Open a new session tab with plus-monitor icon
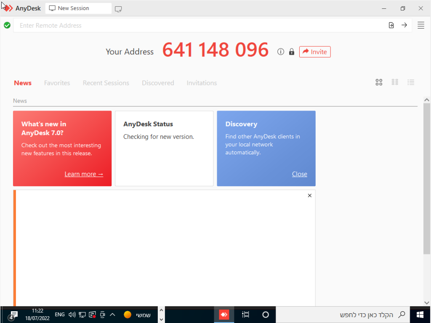This screenshot has height=323, width=431. pos(118,9)
